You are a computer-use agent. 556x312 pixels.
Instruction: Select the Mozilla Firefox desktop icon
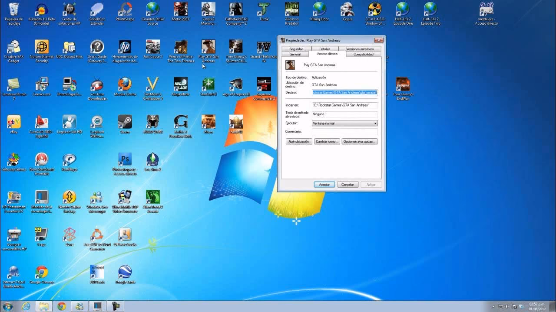[125, 87]
